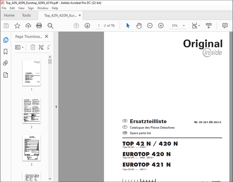Select page 3 thumbnail

point(32,148)
